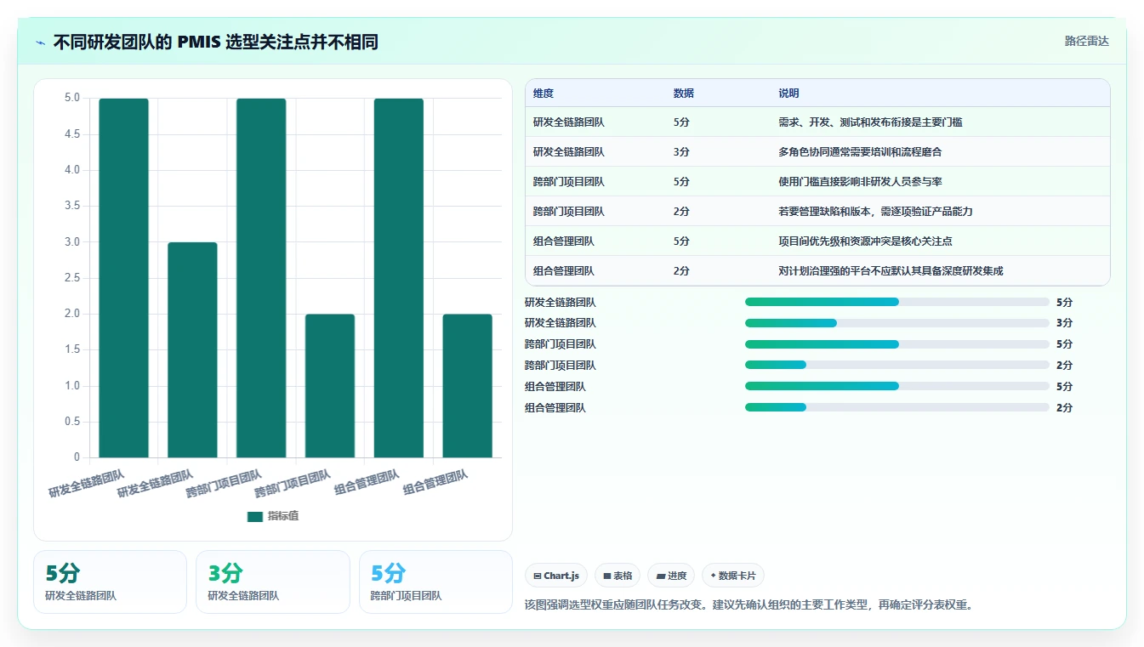
Task: Select the row 使用门槛直接影响非研发人员参与率
Action: click(817, 181)
